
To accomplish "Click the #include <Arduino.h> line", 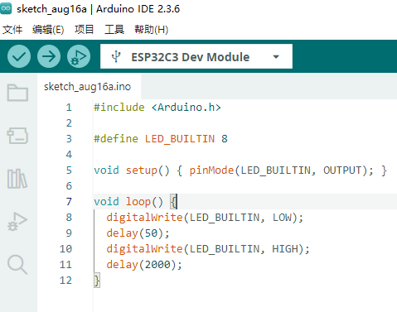I will (x=157, y=108).
